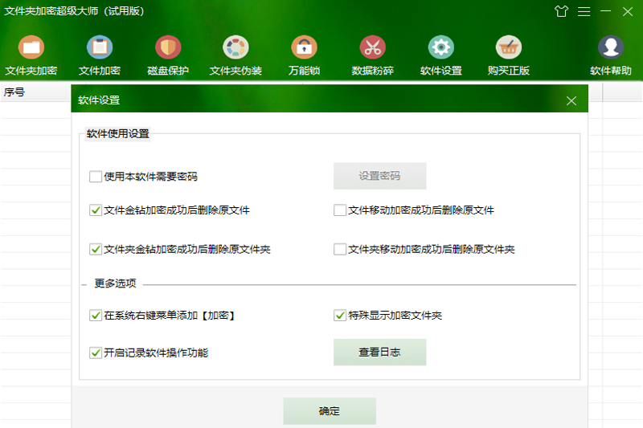This screenshot has height=428, width=643.
Task: Enable 使用本软件需要密码 checkbox
Action: tap(96, 177)
